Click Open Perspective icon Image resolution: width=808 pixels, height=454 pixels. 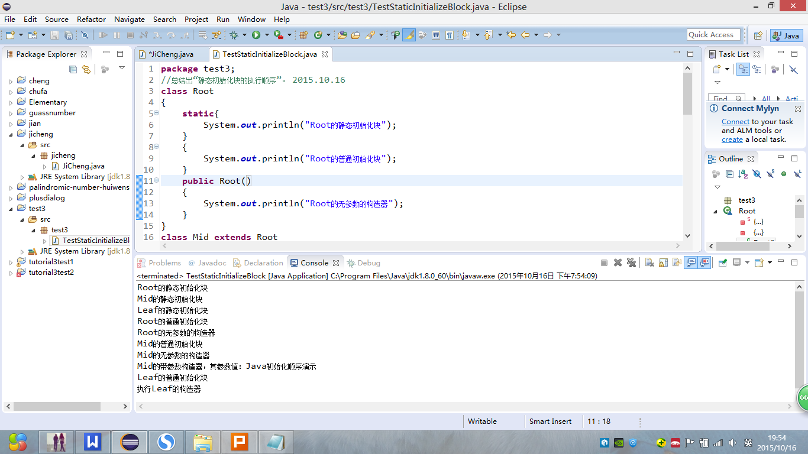758,35
